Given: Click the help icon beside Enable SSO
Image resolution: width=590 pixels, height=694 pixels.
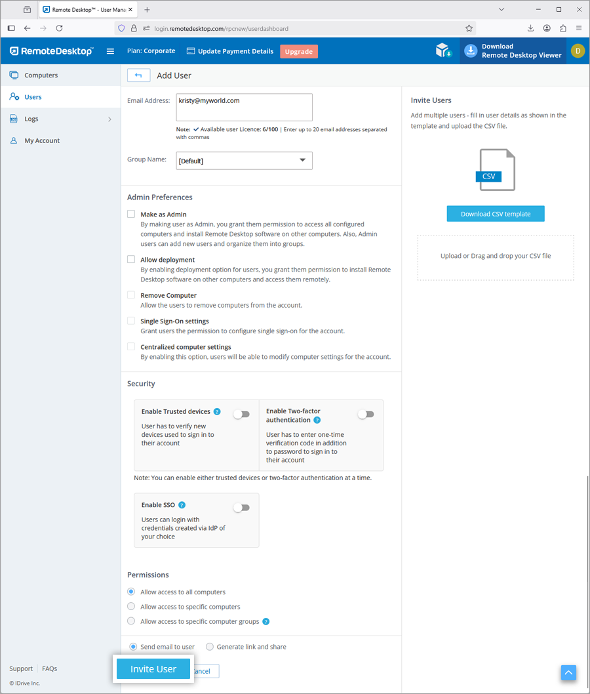Looking at the screenshot, I should pos(182,505).
